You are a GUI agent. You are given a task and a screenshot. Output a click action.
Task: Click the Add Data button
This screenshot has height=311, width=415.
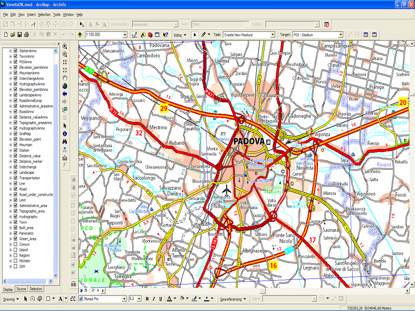coord(80,35)
